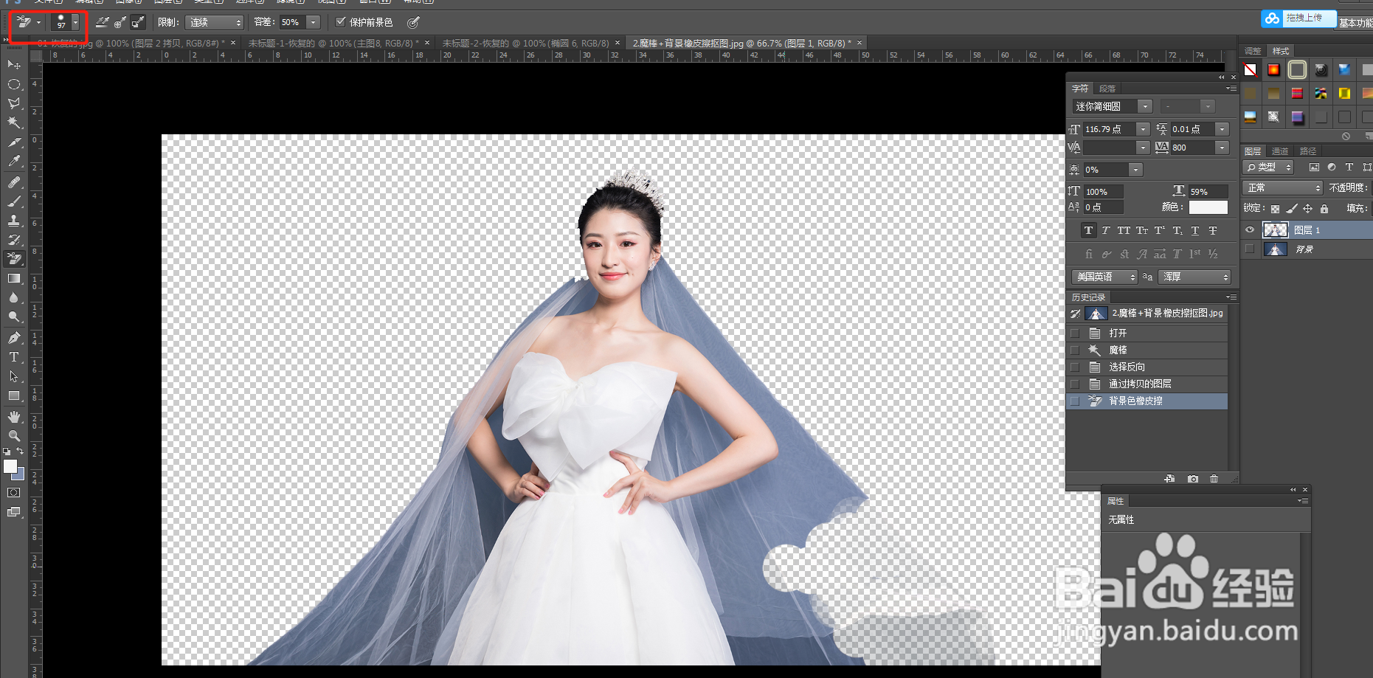Image resolution: width=1373 pixels, height=678 pixels.
Task: Open anti-aliasing 浑厚 dropdown
Action: click(1194, 277)
